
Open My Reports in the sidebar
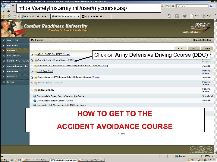(15, 71)
